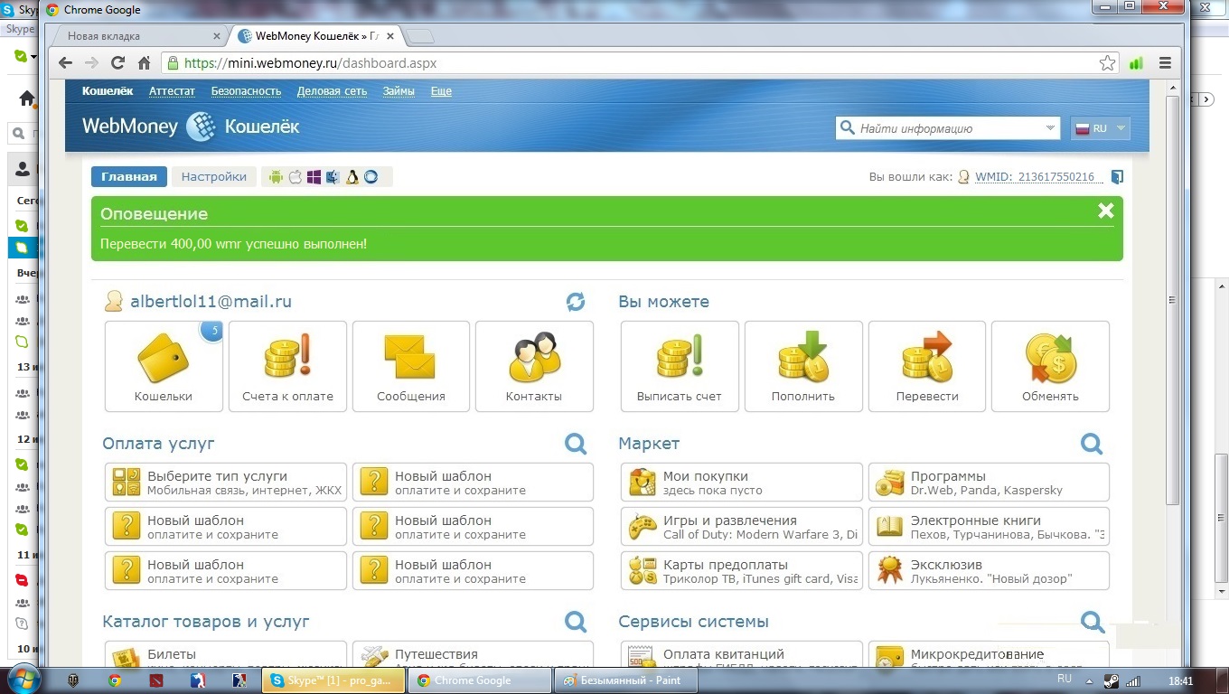Open Карты предоплаты category
The image size is (1229, 694).
(x=742, y=571)
